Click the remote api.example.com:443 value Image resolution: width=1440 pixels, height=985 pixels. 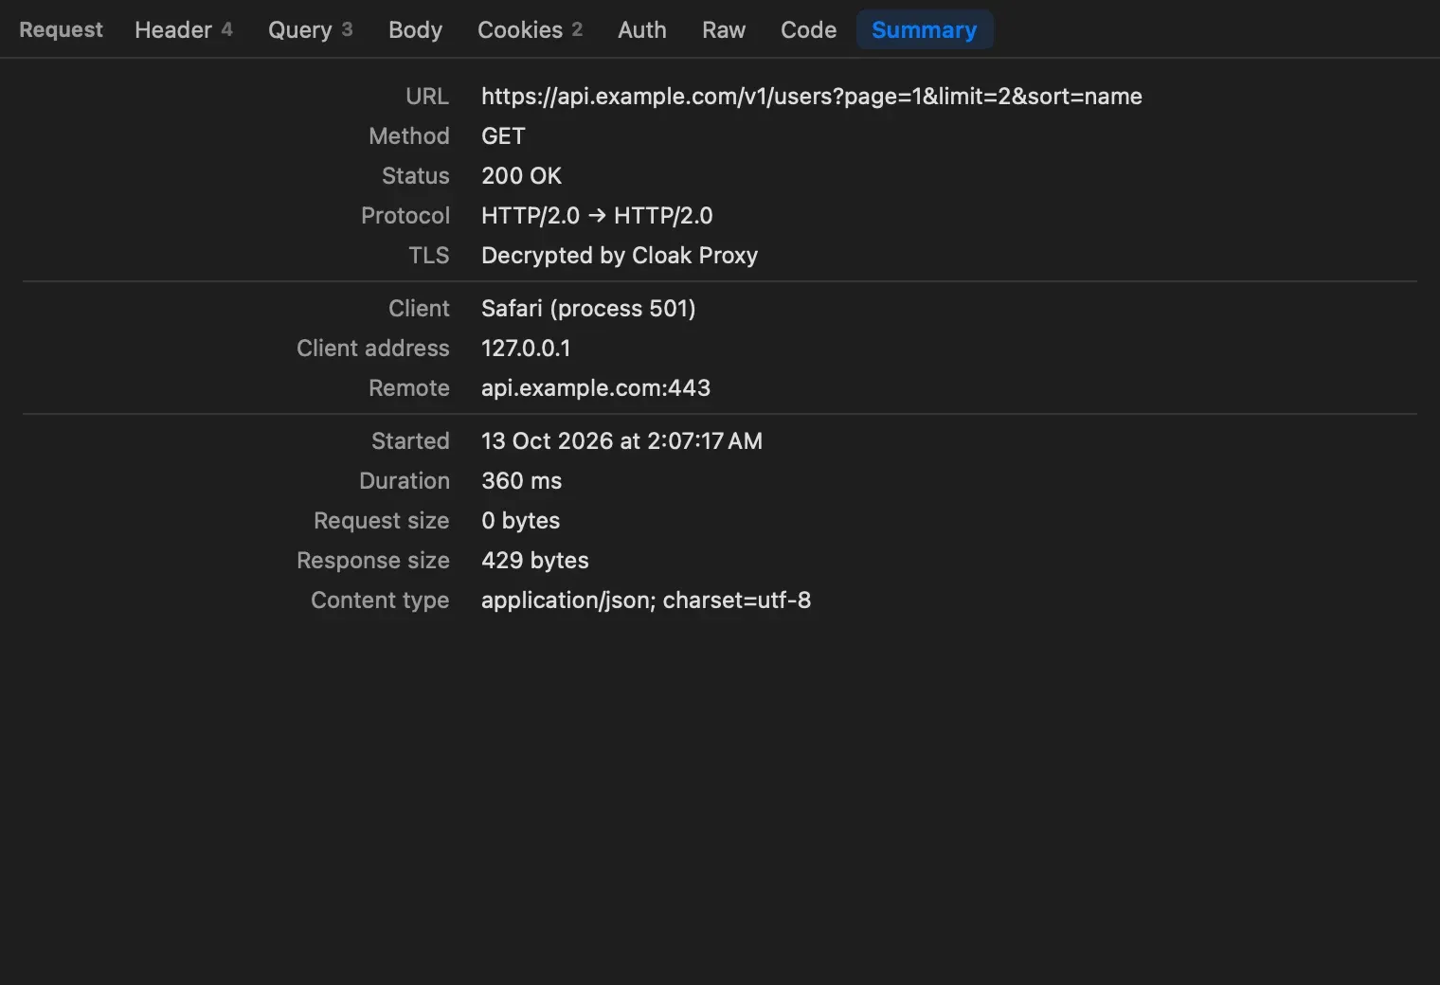(596, 388)
